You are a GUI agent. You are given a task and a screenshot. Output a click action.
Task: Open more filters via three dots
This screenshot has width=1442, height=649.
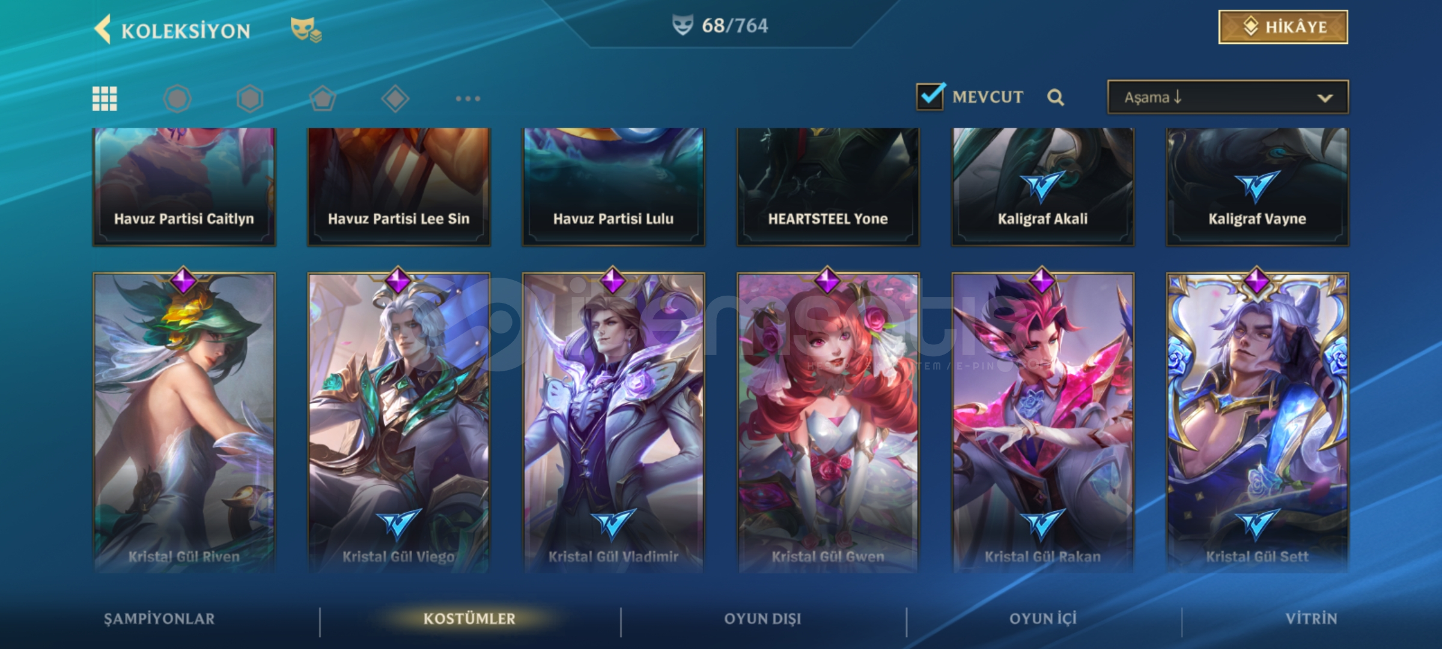point(468,99)
